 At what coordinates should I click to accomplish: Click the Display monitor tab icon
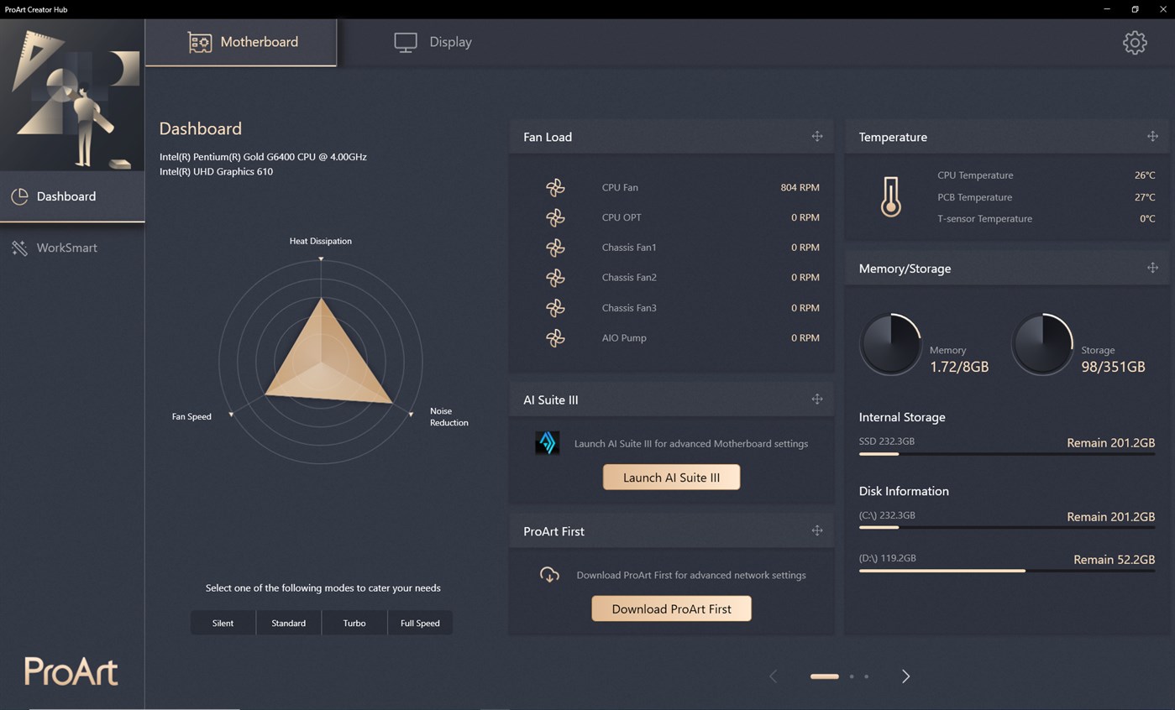click(406, 42)
